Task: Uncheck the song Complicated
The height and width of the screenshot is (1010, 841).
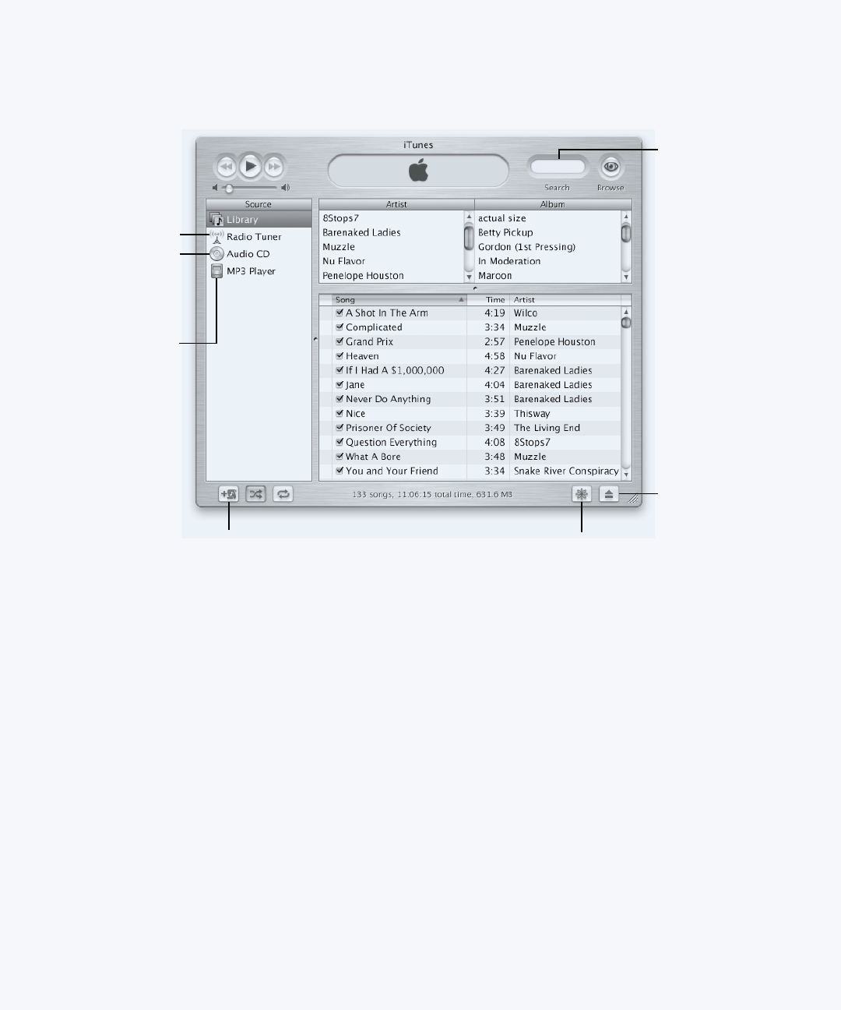Action: click(340, 327)
